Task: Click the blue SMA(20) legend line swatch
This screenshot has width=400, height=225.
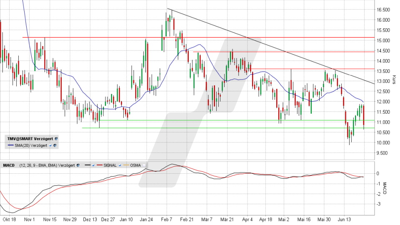Action: pyautogui.click(x=11, y=145)
